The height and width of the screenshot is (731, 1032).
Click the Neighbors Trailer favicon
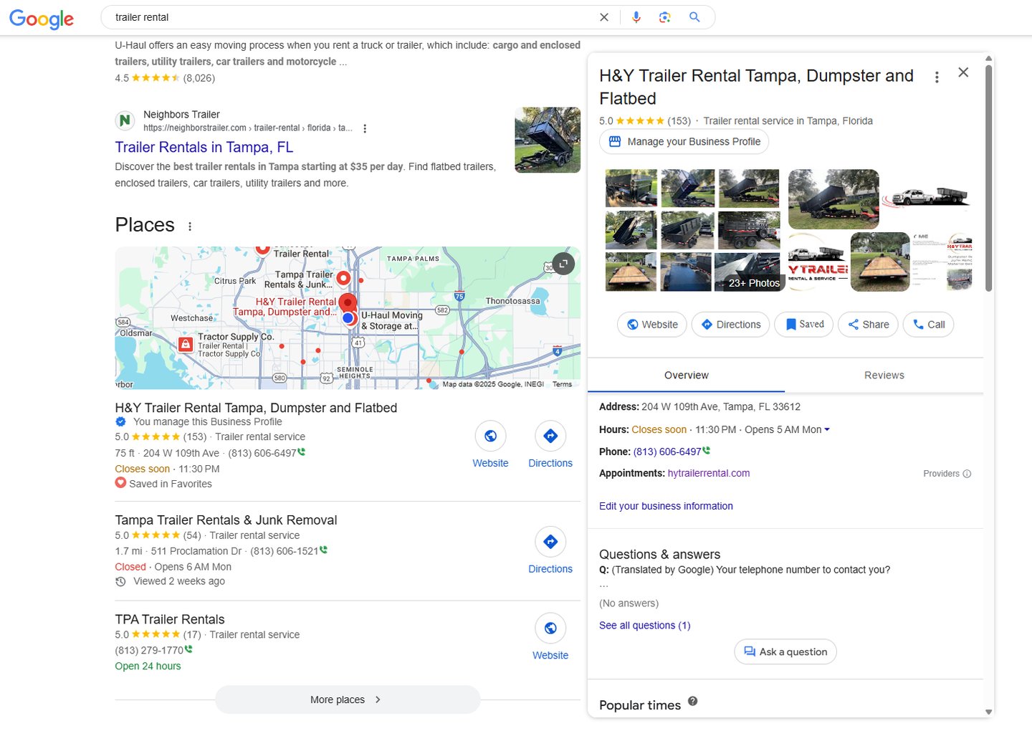coord(125,120)
